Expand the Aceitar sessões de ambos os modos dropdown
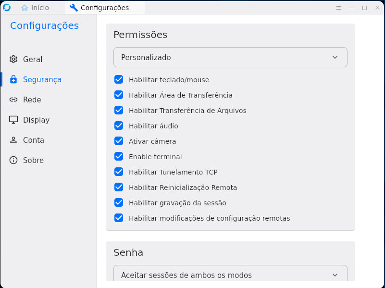The image size is (385, 288). (230, 275)
